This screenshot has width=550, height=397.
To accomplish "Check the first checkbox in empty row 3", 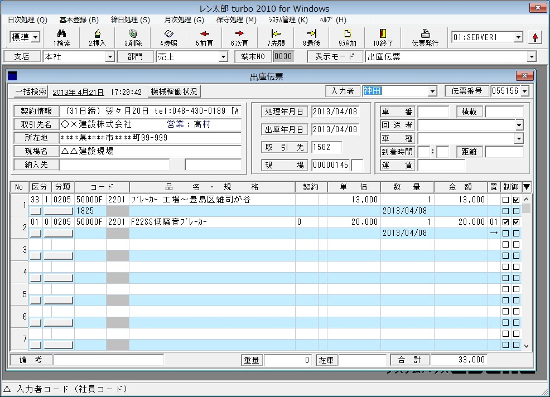I will pos(505,244).
